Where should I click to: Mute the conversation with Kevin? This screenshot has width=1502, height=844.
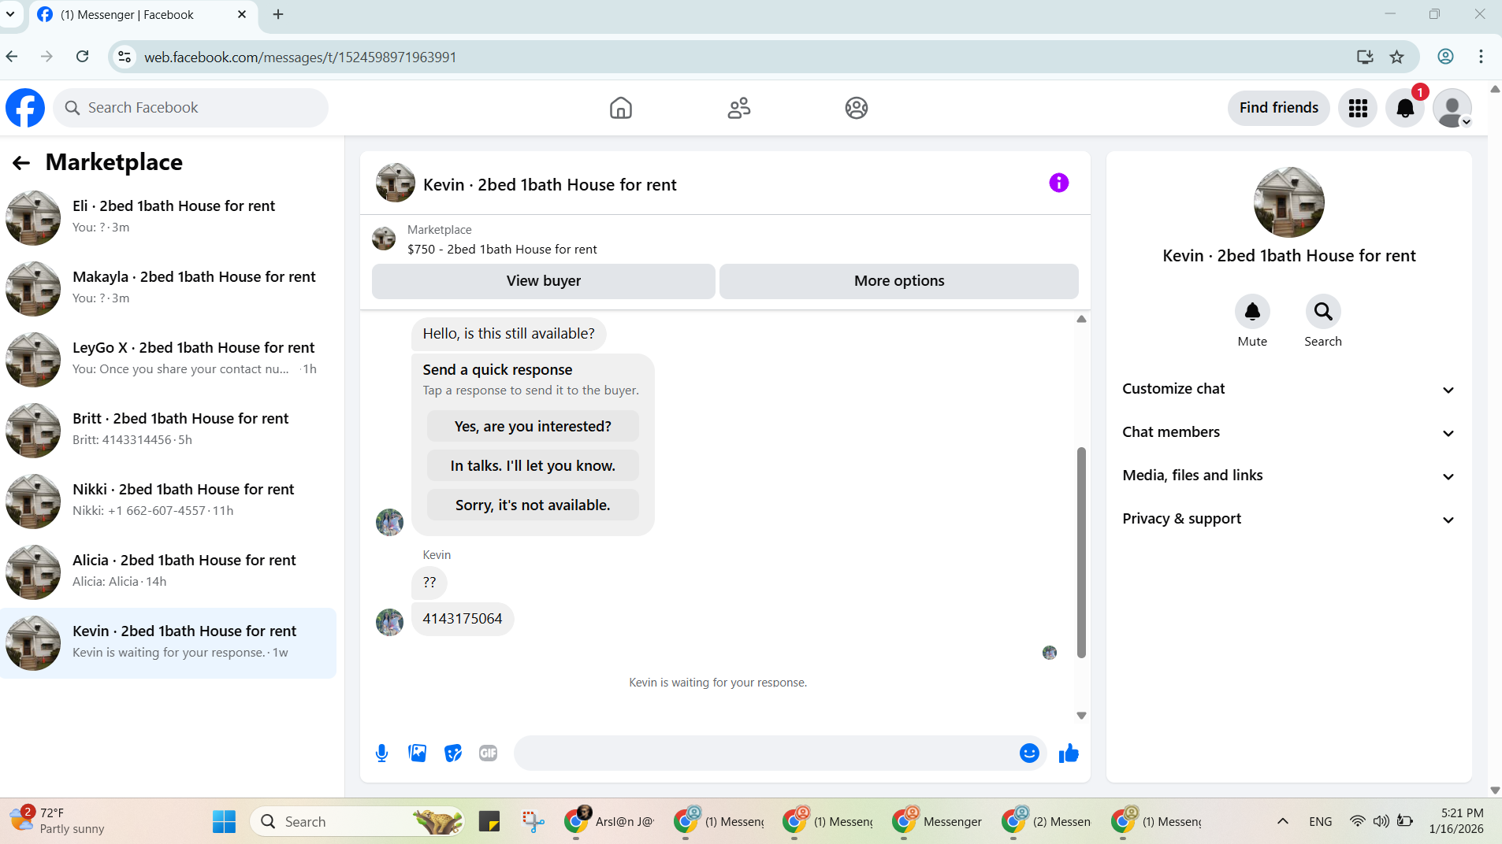coord(1252,312)
